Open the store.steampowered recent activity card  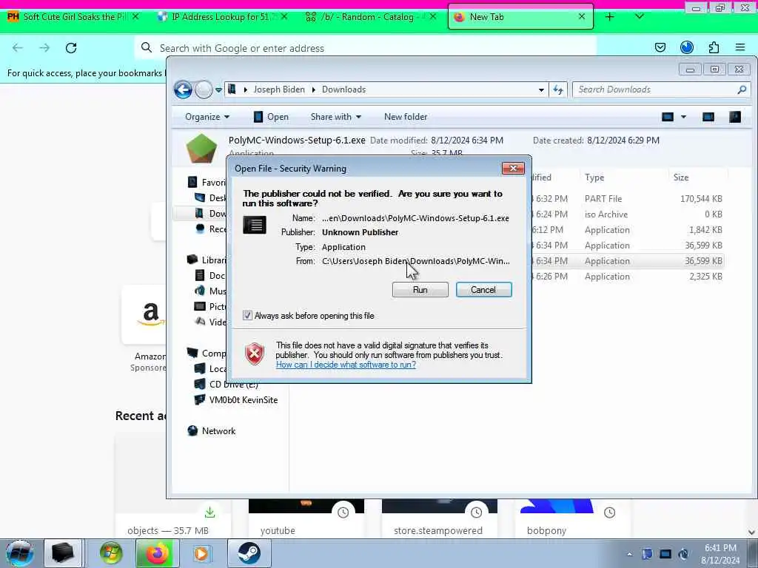click(x=439, y=518)
